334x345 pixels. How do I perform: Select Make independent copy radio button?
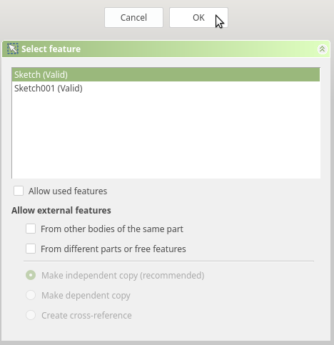coord(31,275)
